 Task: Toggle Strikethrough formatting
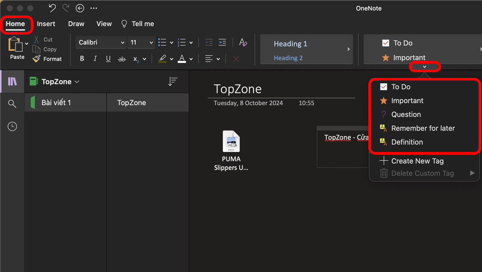[122, 59]
